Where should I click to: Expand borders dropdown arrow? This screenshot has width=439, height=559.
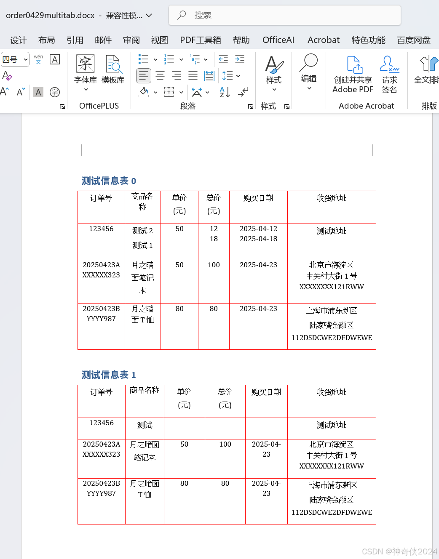click(x=181, y=92)
